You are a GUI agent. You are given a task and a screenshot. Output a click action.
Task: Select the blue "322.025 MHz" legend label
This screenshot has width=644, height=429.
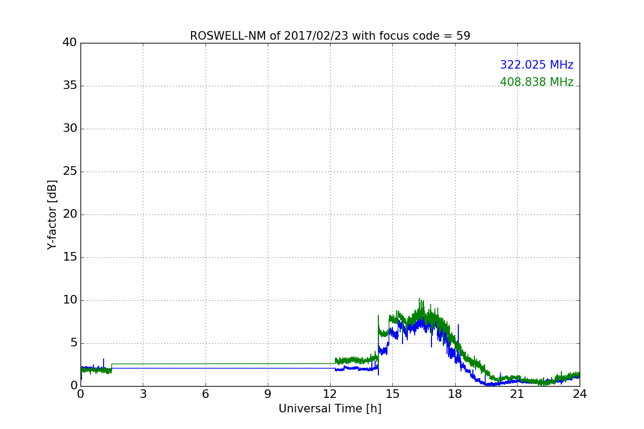[537, 65]
